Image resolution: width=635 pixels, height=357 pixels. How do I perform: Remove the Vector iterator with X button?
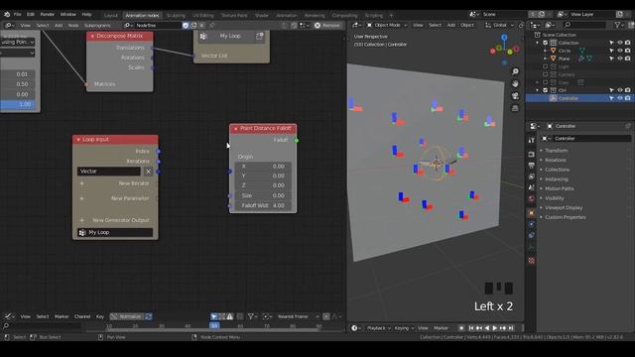[x=148, y=172]
